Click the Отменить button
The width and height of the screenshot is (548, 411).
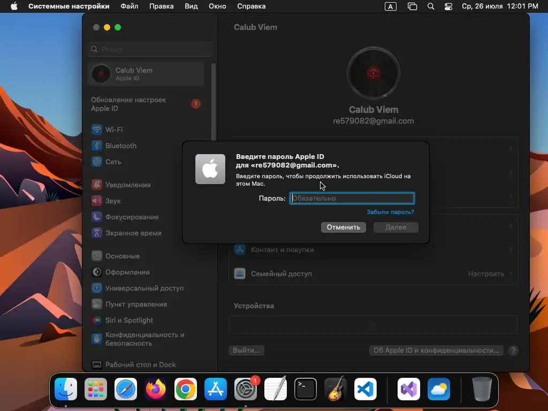pyautogui.click(x=343, y=227)
